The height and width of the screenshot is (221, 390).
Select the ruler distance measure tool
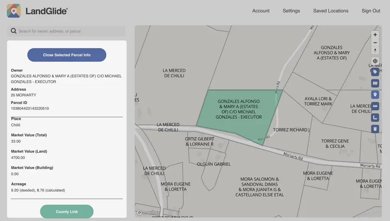(x=375, y=106)
